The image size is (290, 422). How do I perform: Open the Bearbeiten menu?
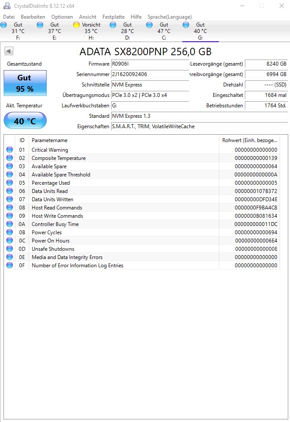(x=33, y=17)
